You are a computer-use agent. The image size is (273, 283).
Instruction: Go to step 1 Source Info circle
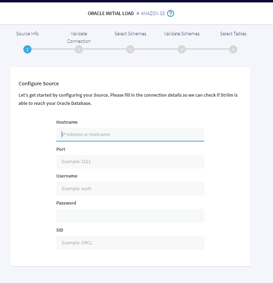(x=27, y=49)
